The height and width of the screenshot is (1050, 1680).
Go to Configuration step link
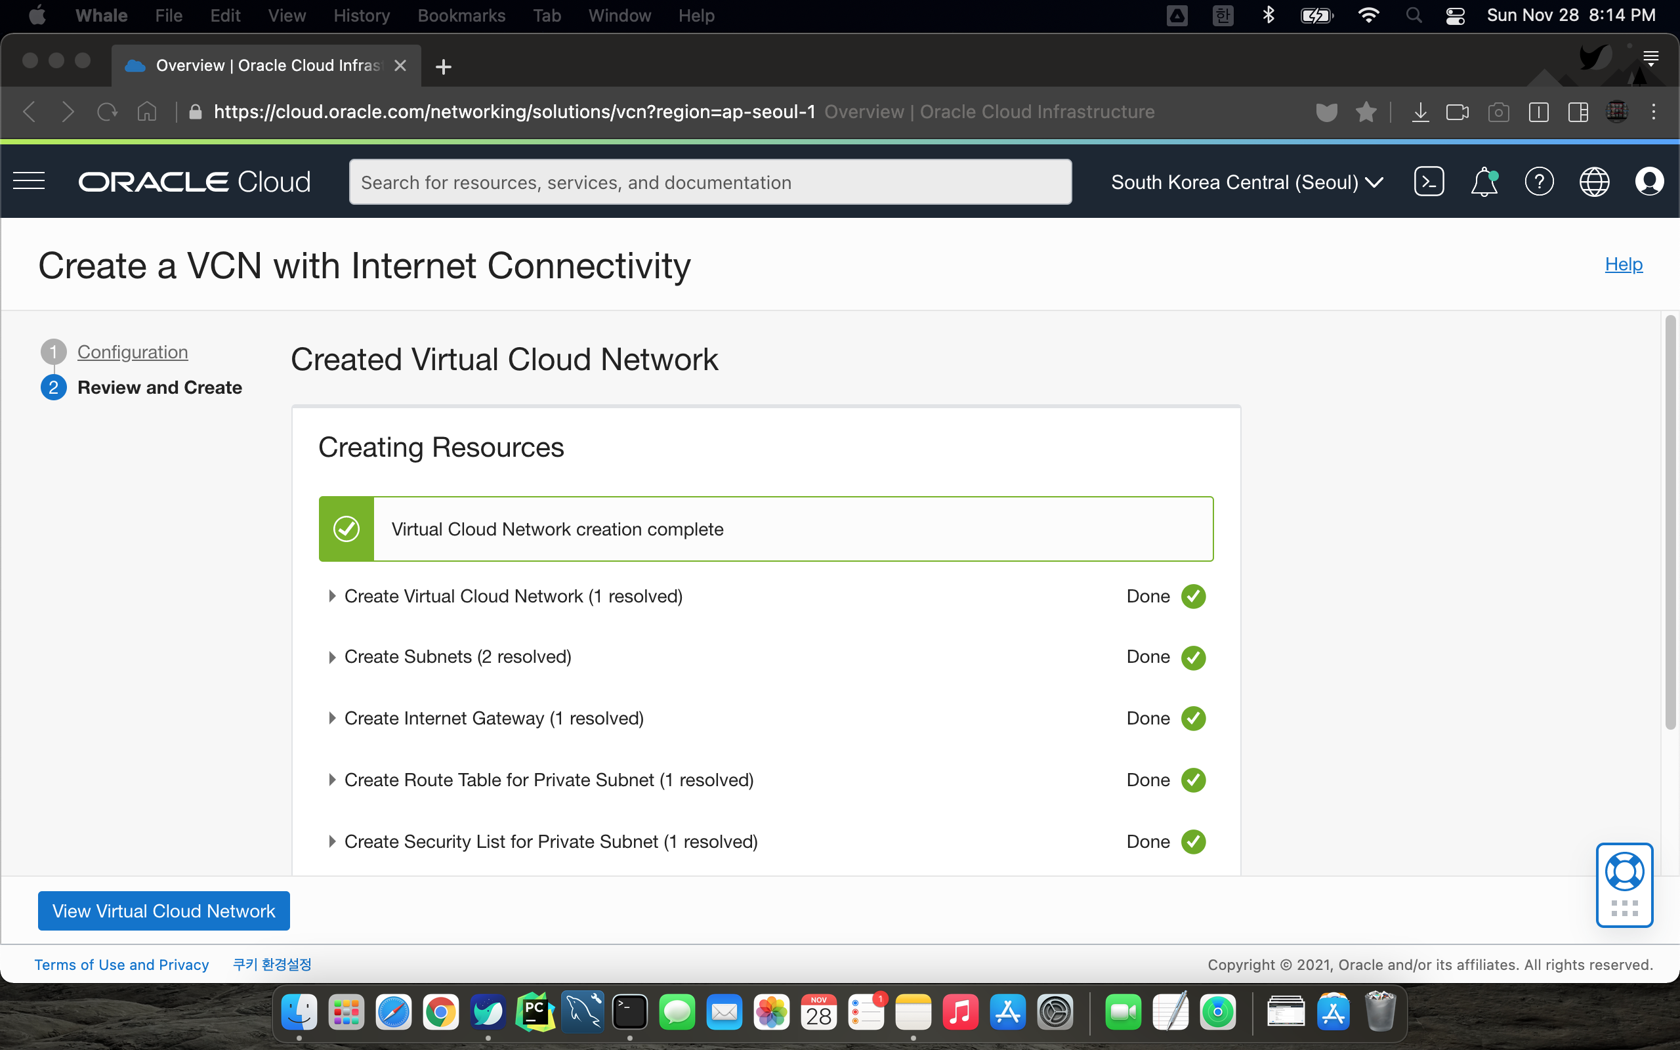[133, 352]
